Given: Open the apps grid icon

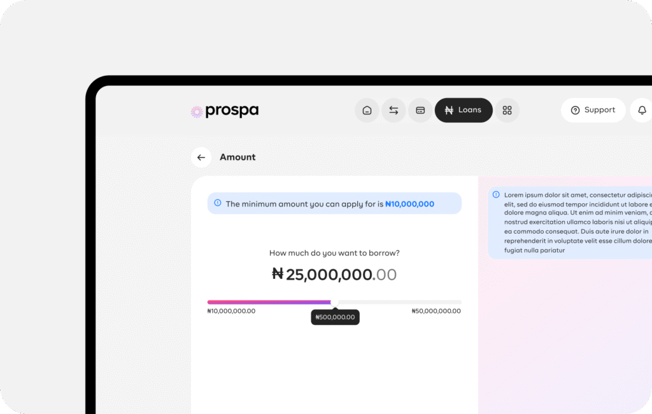Looking at the screenshot, I should (x=507, y=110).
